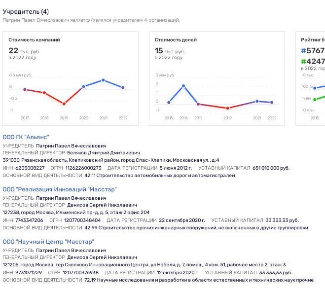
Task: Open ООО "Реализация Инноваций "Масстар" link
Action: (60, 189)
